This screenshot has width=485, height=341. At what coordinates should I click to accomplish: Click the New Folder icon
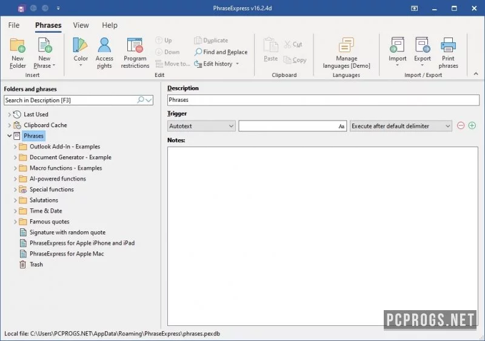pyautogui.click(x=18, y=45)
